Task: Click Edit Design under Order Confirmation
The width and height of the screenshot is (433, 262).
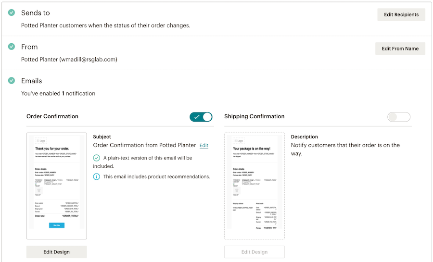Action: tap(56, 252)
